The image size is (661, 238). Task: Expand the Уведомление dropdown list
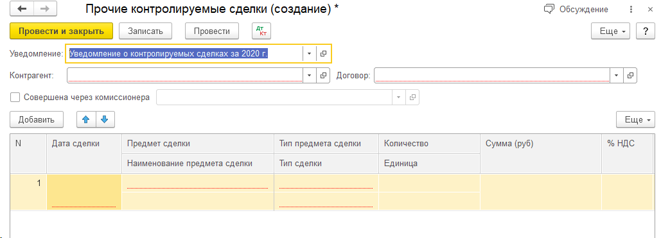click(310, 53)
